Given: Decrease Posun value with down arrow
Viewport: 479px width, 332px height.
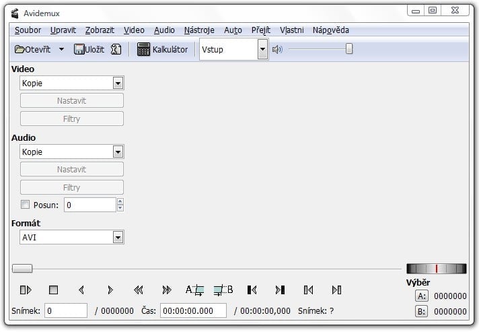Looking at the screenshot, I should 120,208.
